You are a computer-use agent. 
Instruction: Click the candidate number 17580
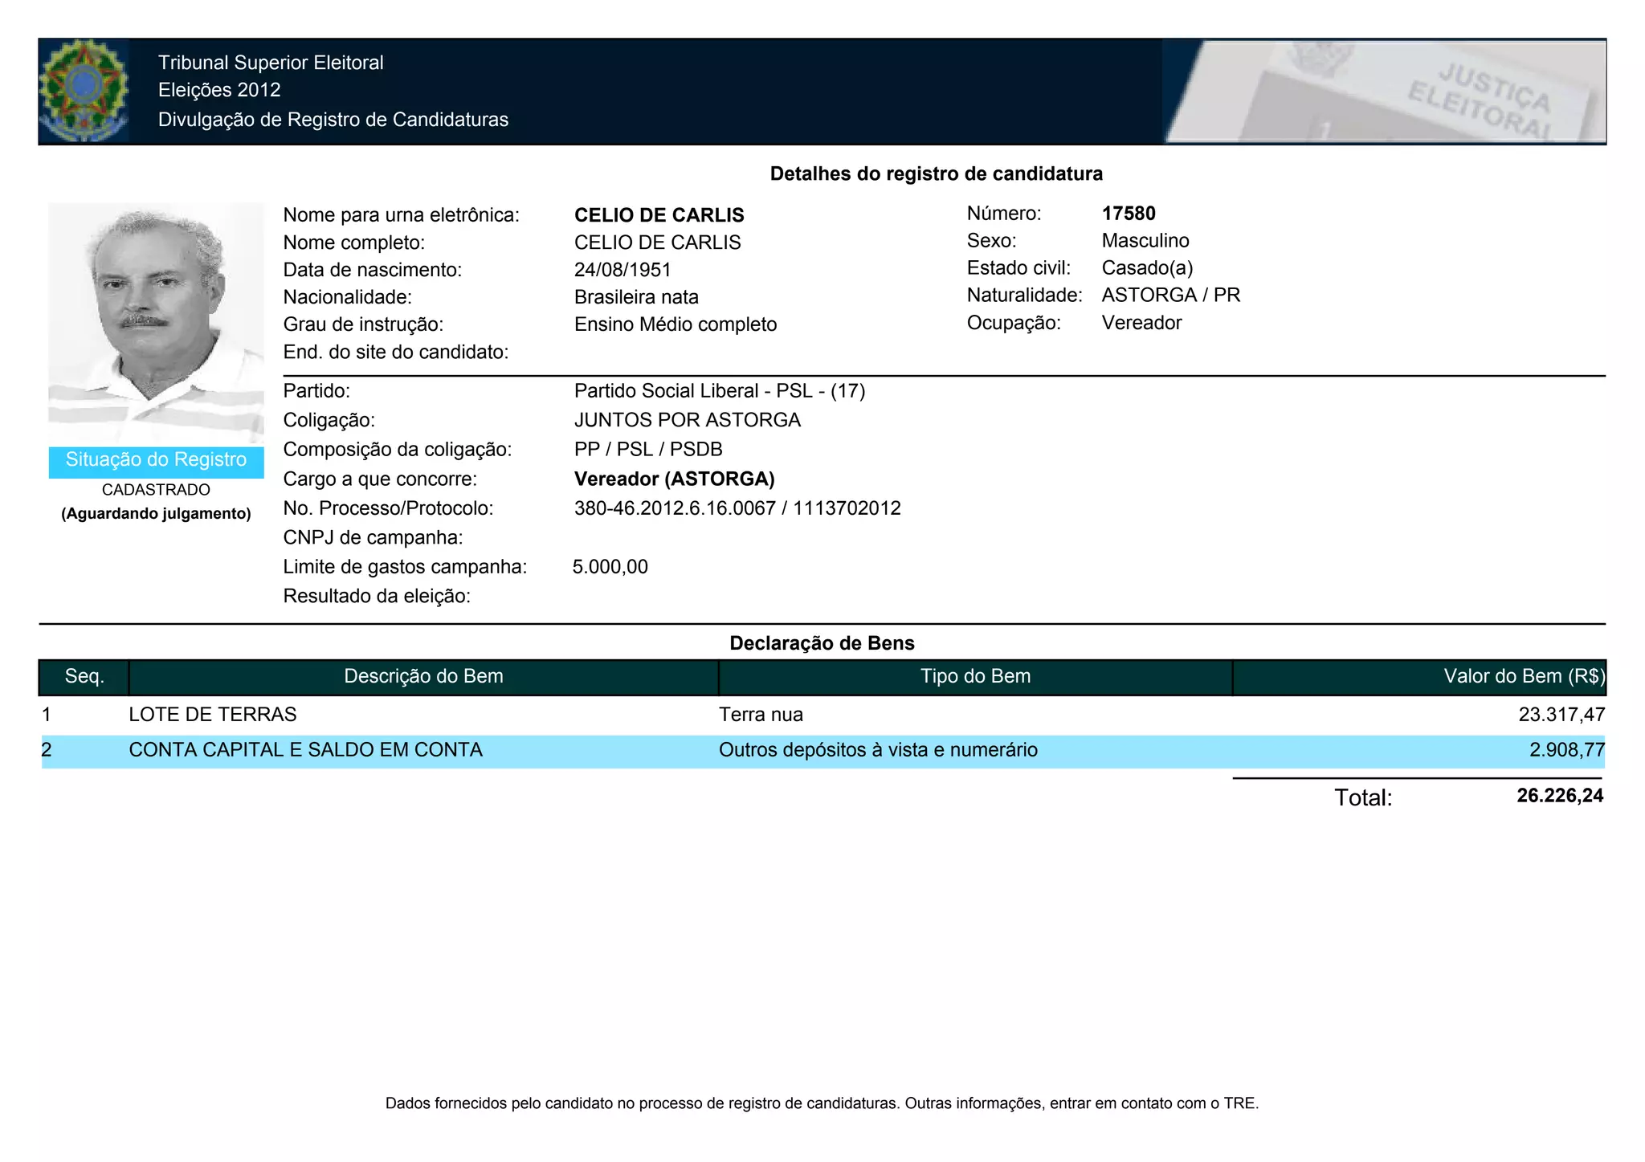point(1129,214)
